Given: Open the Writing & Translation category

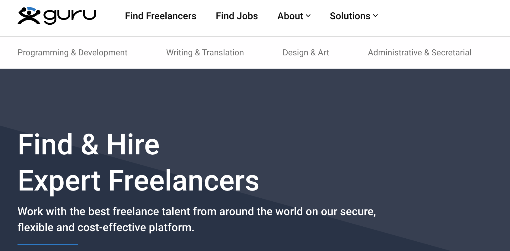Looking at the screenshot, I should [x=205, y=53].
